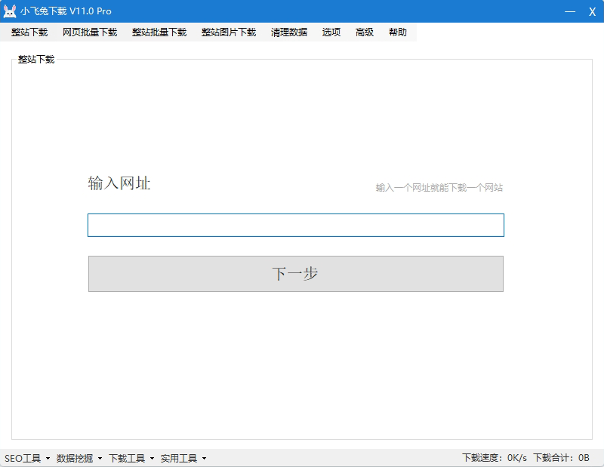Image resolution: width=604 pixels, height=467 pixels.
Task: Expand the 下载工具 dropdown
Action: click(x=131, y=458)
